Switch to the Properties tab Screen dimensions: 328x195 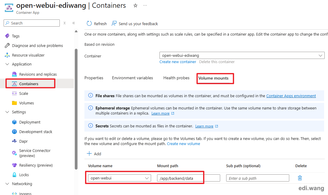coord(94,78)
